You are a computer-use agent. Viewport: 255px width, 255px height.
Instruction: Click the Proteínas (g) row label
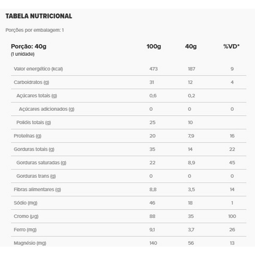point(28,136)
